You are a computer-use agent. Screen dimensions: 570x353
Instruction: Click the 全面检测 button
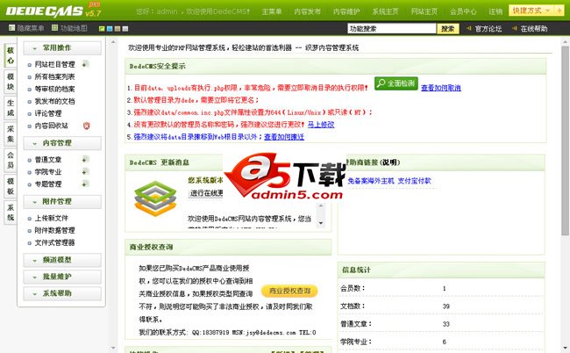[x=396, y=83]
